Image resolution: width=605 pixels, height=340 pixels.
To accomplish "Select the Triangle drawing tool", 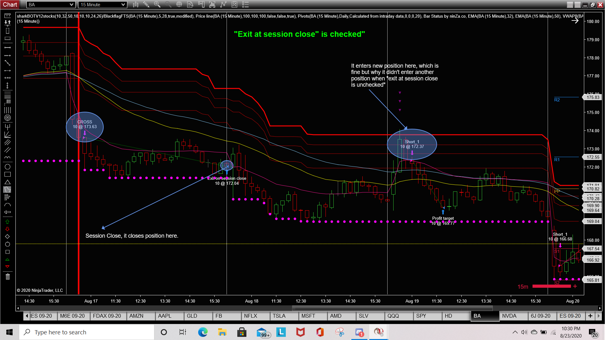I will click(x=8, y=182).
